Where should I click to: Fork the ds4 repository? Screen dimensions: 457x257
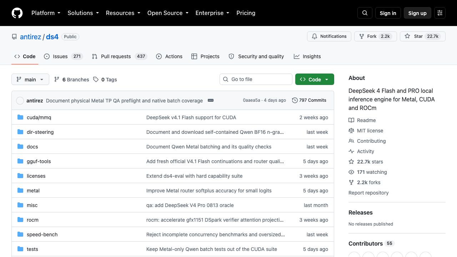(x=375, y=36)
